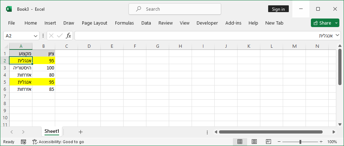Click the Enter checkmark in formula bar

(x=59, y=36)
